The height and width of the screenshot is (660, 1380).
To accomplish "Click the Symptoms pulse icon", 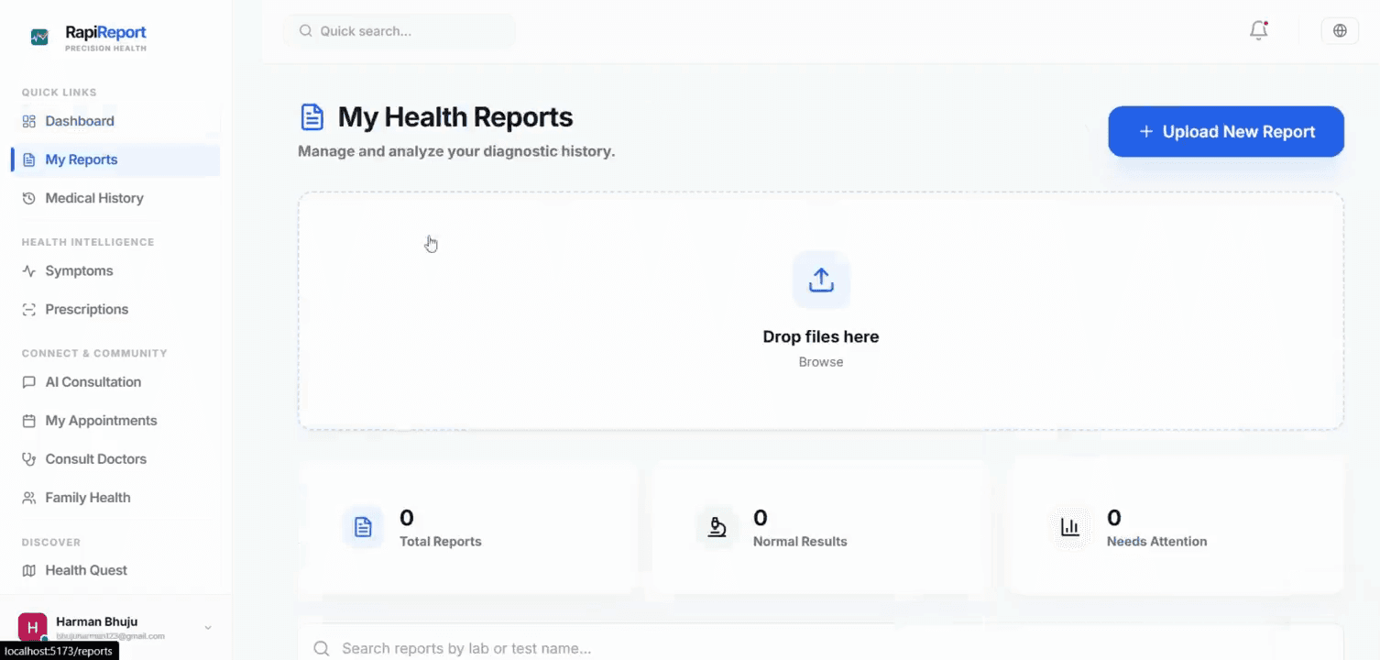I will pyautogui.click(x=29, y=271).
